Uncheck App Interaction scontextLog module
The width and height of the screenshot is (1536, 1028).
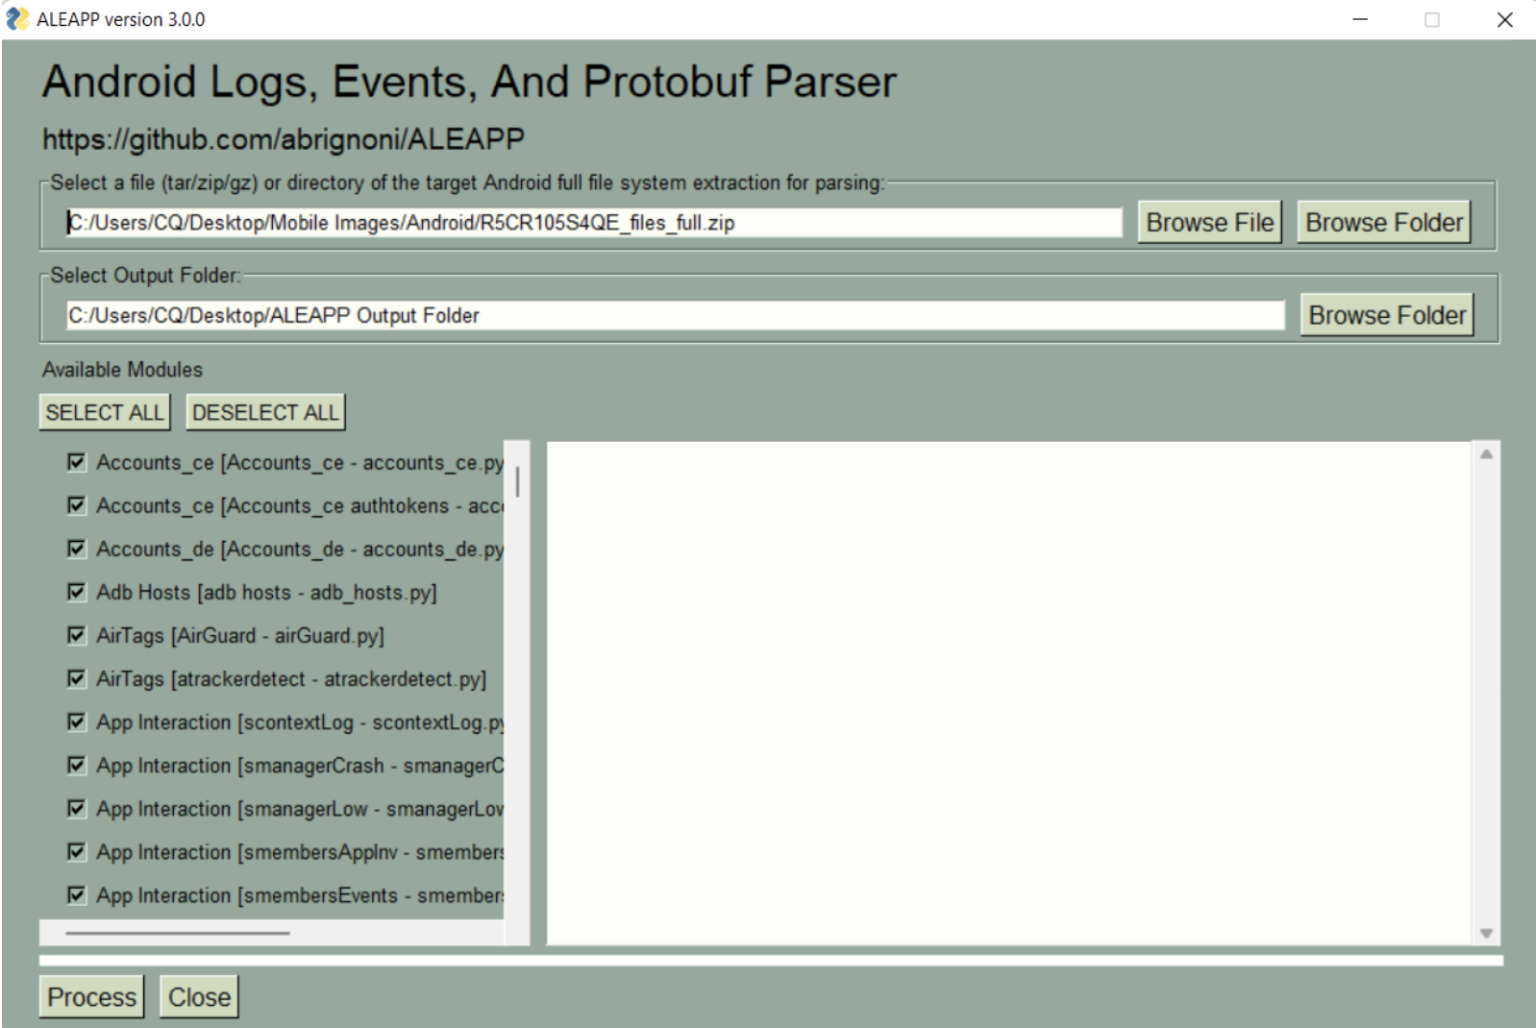pos(77,722)
